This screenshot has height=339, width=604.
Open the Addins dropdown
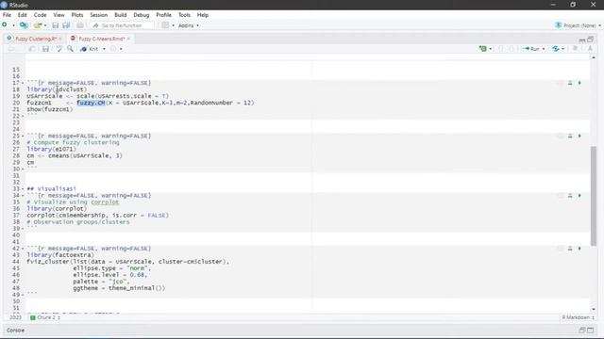coord(189,25)
